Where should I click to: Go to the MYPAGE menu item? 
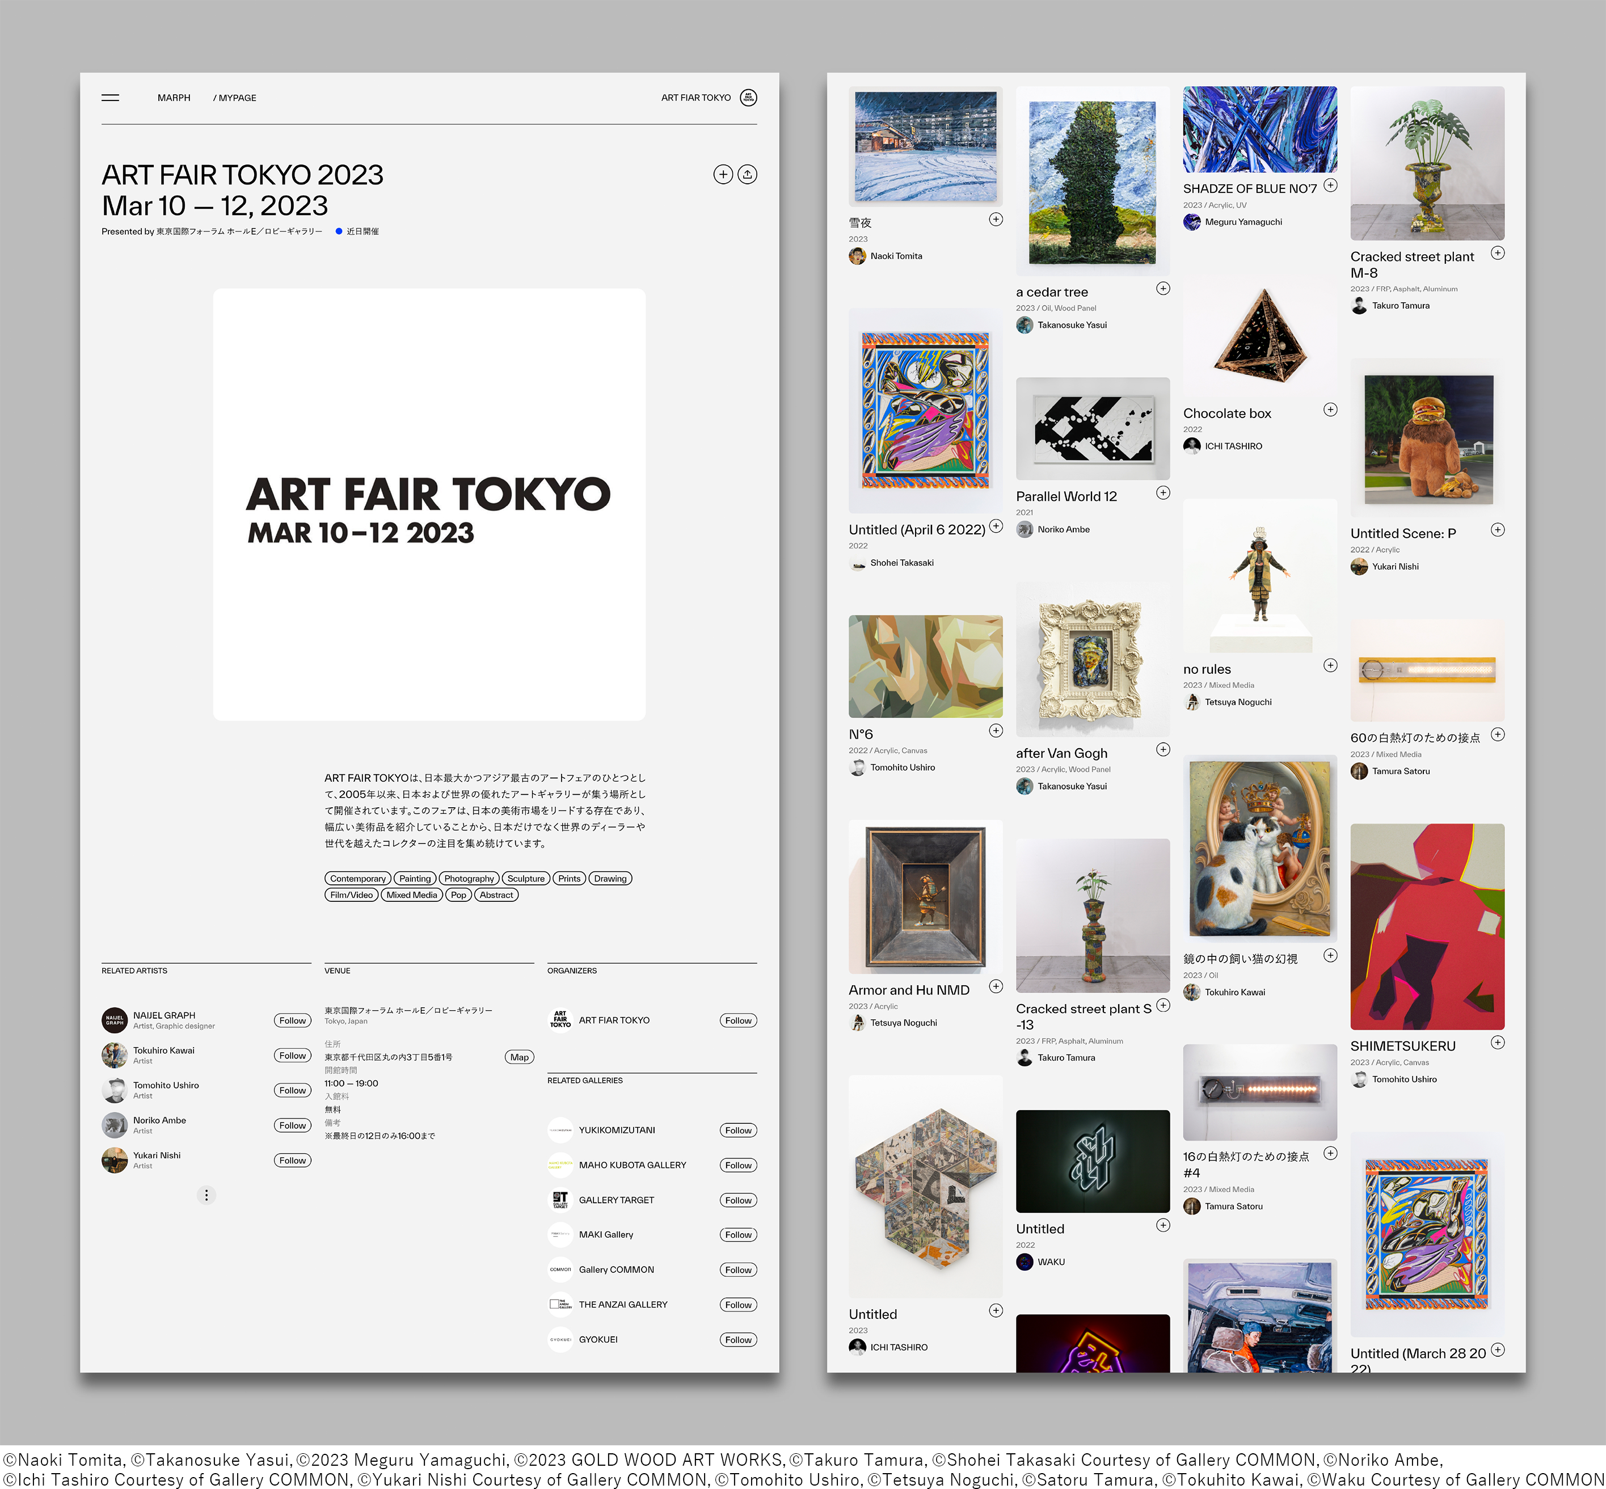(235, 98)
